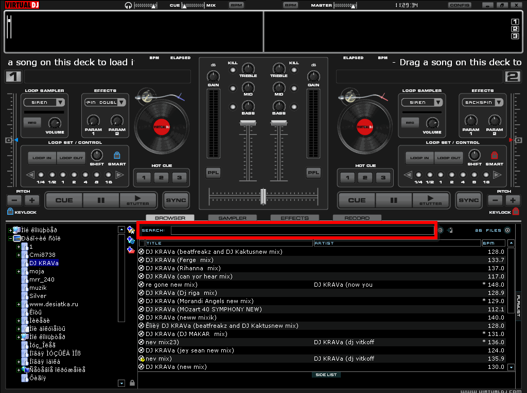Switch to the RECORD tab
This screenshot has width=527, height=393.
[357, 218]
